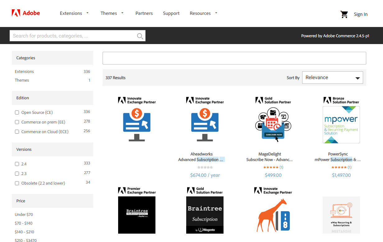Tick the Commerce on Cloud (ECE) checkbox
The width and height of the screenshot is (383, 242).
[x=17, y=132]
